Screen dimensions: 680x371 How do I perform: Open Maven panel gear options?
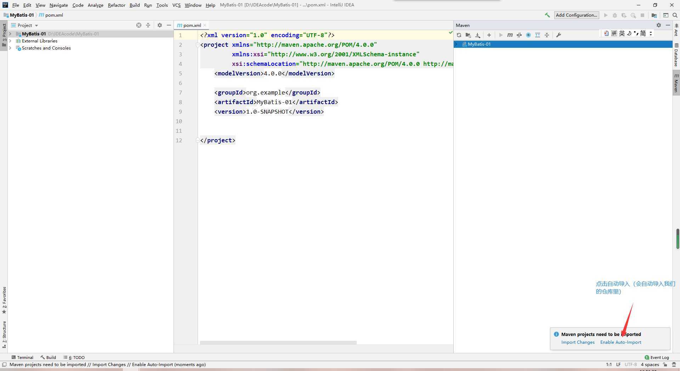(659, 25)
